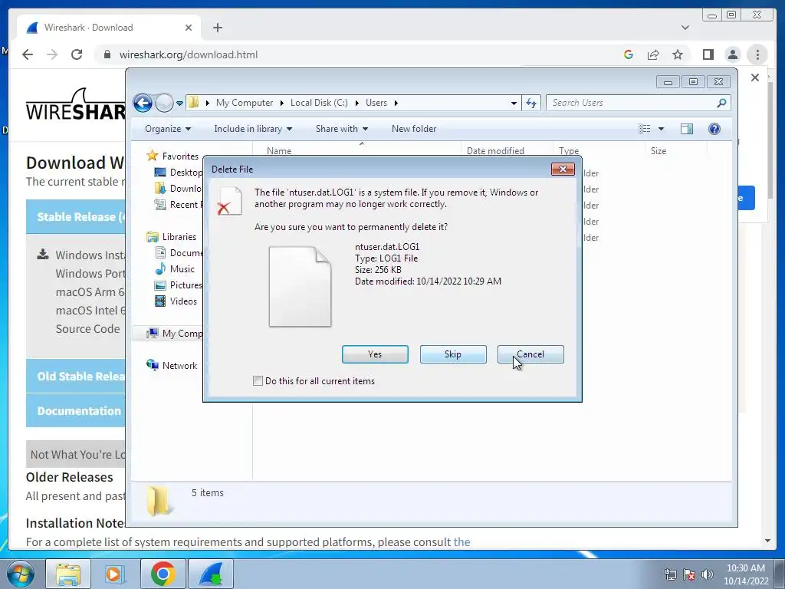Click the Users breadcrumb
The width and height of the screenshot is (785, 589).
pos(376,103)
